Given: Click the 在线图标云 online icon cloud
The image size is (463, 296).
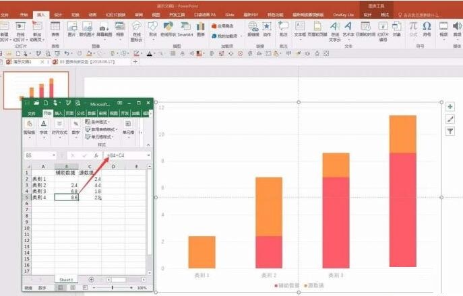Looking at the screenshot, I should [x=136, y=31].
